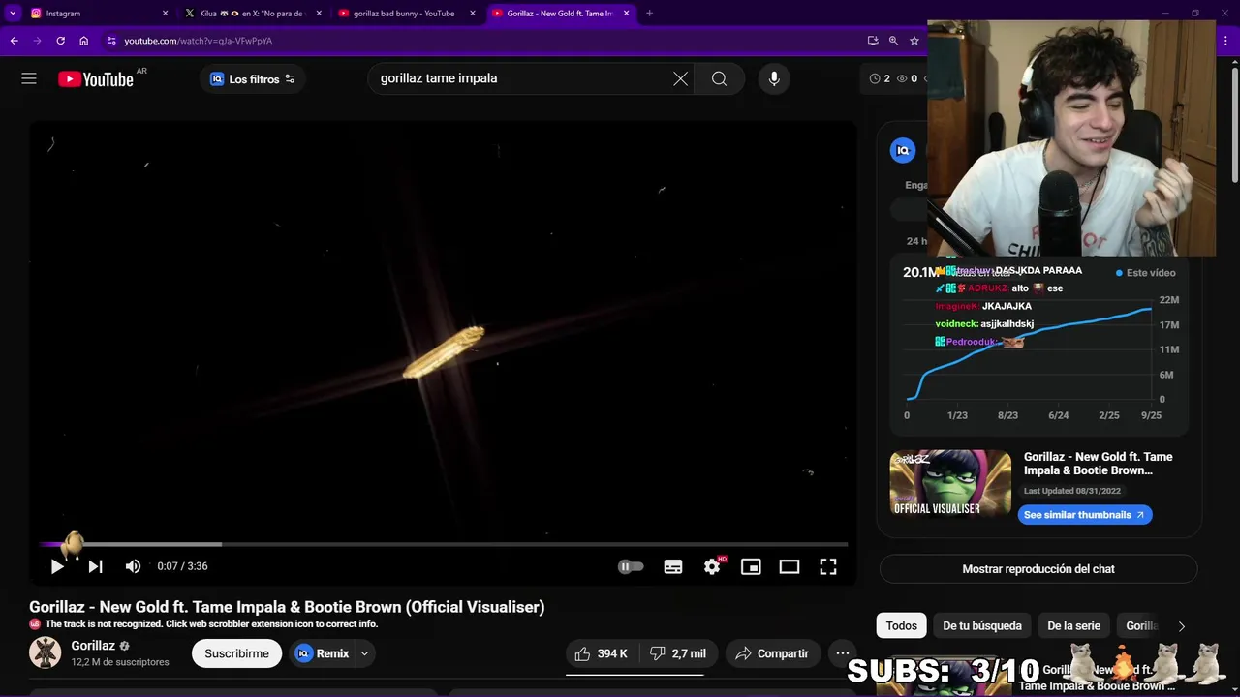The height and width of the screenshot is (697, 1240).
Task: Click the Este video legend item
Action: point(1145,273)
